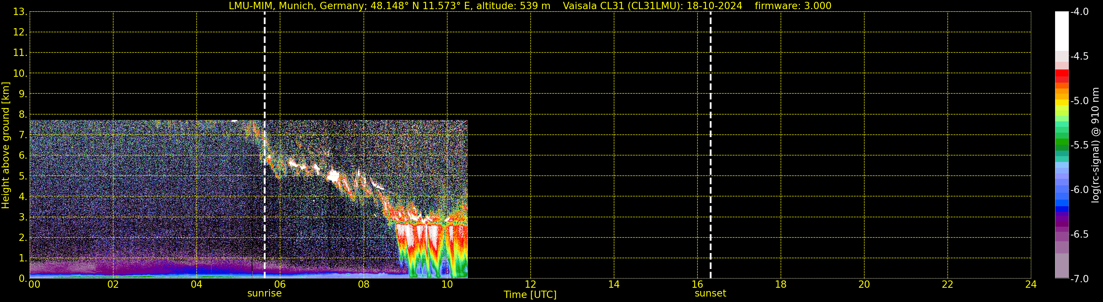Click the "sunset" label under the time axis
Screen dimensions: 1103x302
coord(710,294)
